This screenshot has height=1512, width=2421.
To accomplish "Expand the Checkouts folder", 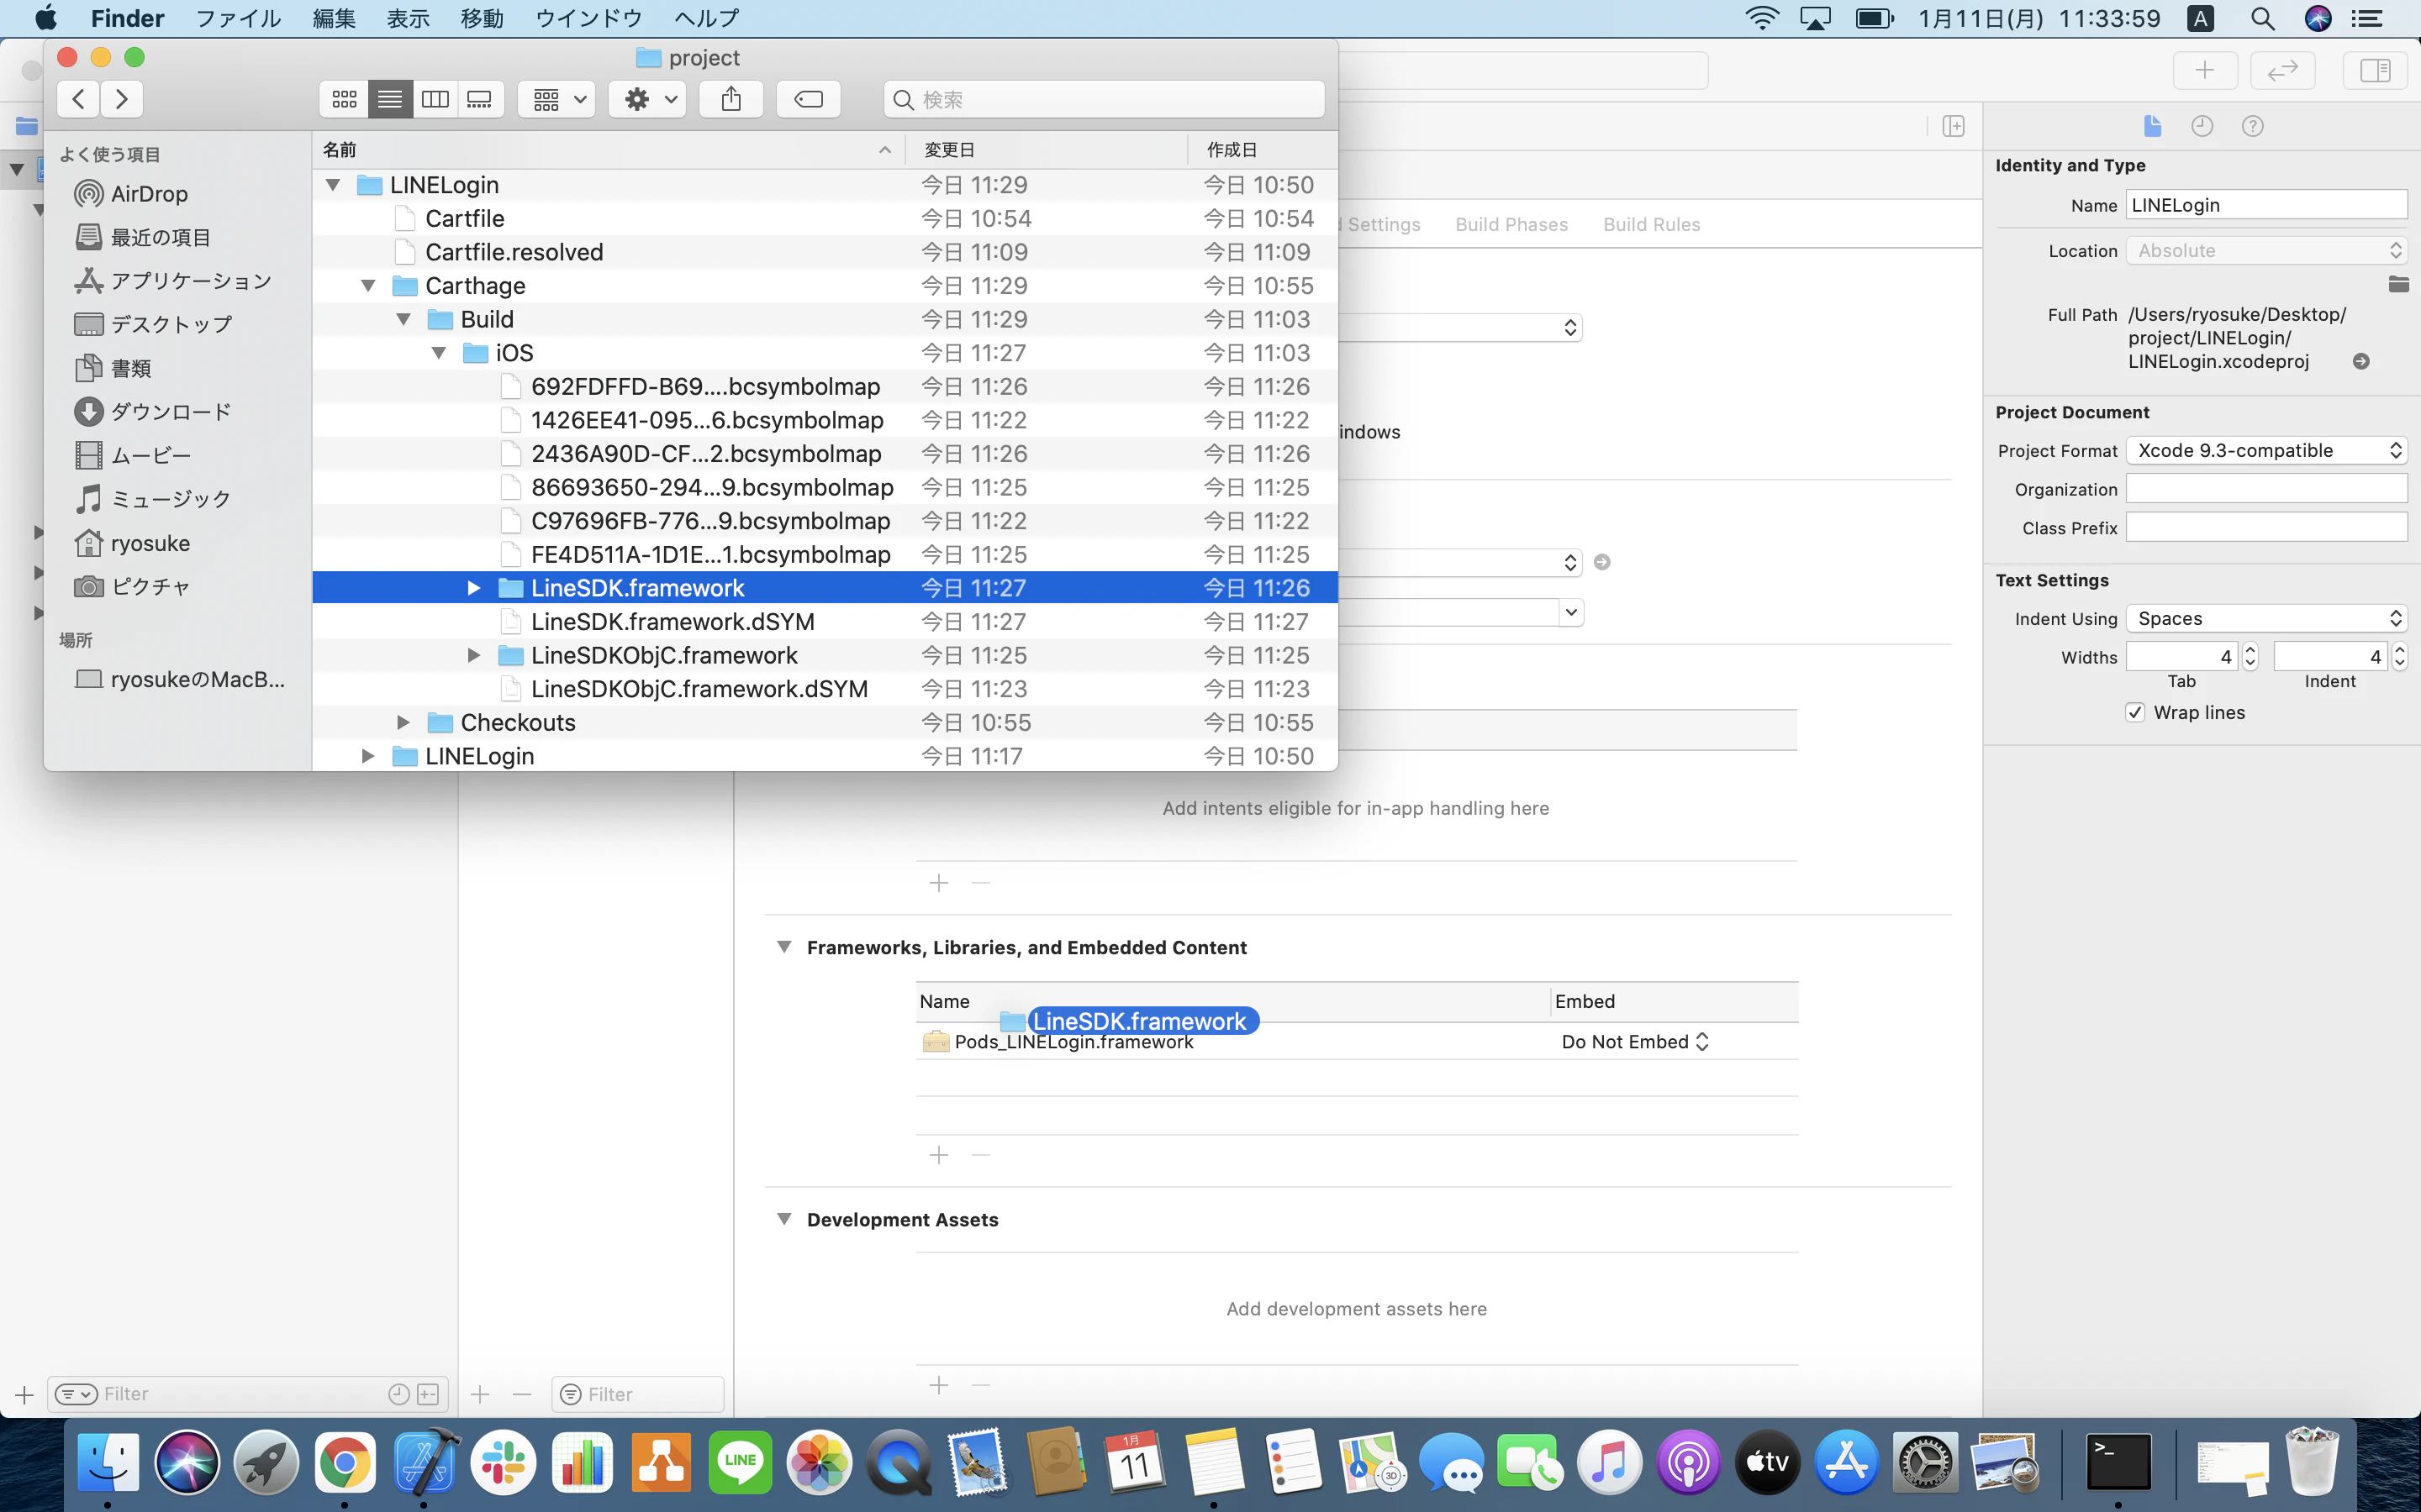I will (403, 722).
